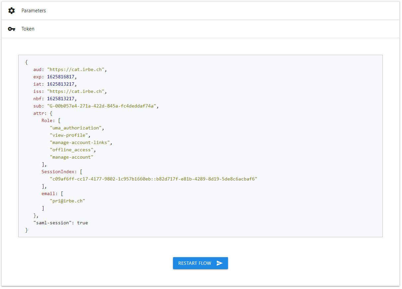Expand the Parameters panel header
This screenshot has width=402, height=289.
(x=201, y=11)
